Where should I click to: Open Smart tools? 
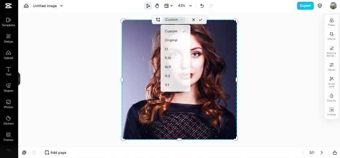pos(331,82)
